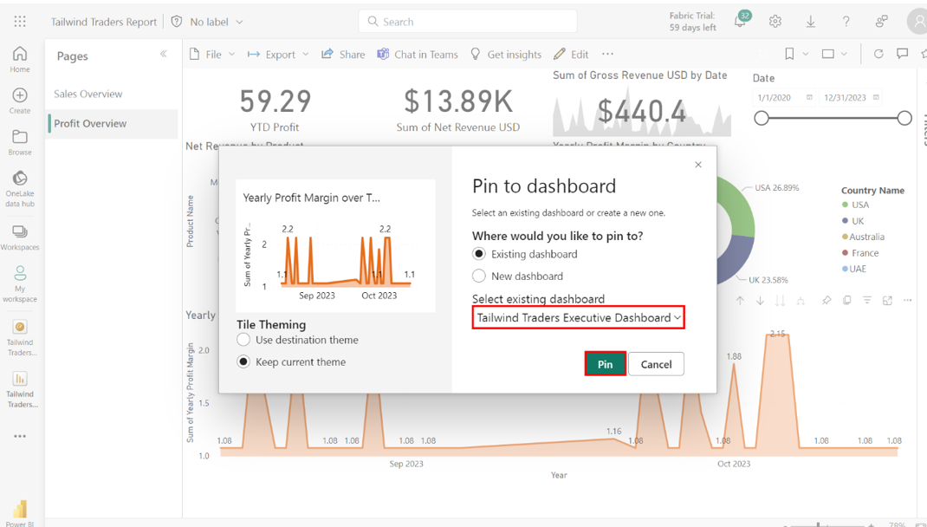Open notifications bell icon
The height and width of the screenshot is (527, 927).
(740, 22)
